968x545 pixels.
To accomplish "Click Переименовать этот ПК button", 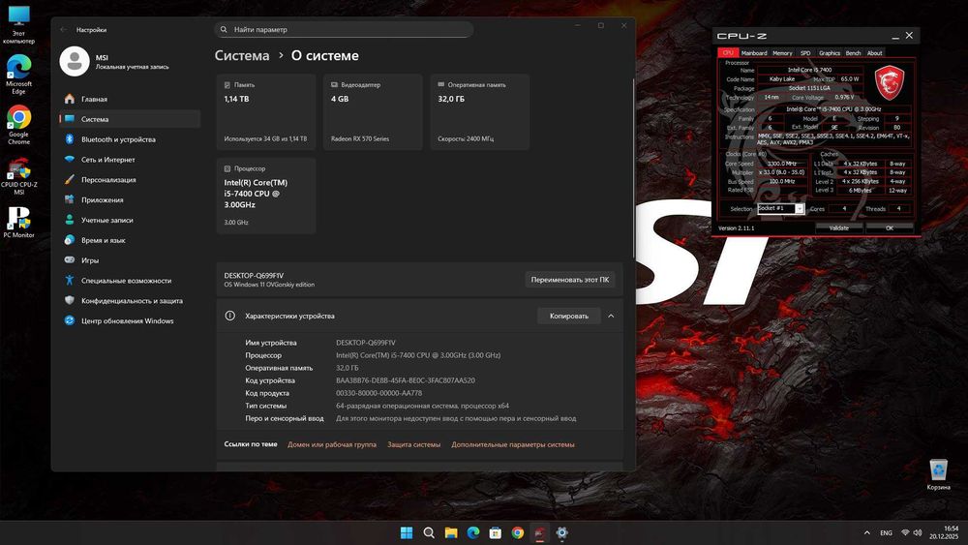I will [570, 280].
